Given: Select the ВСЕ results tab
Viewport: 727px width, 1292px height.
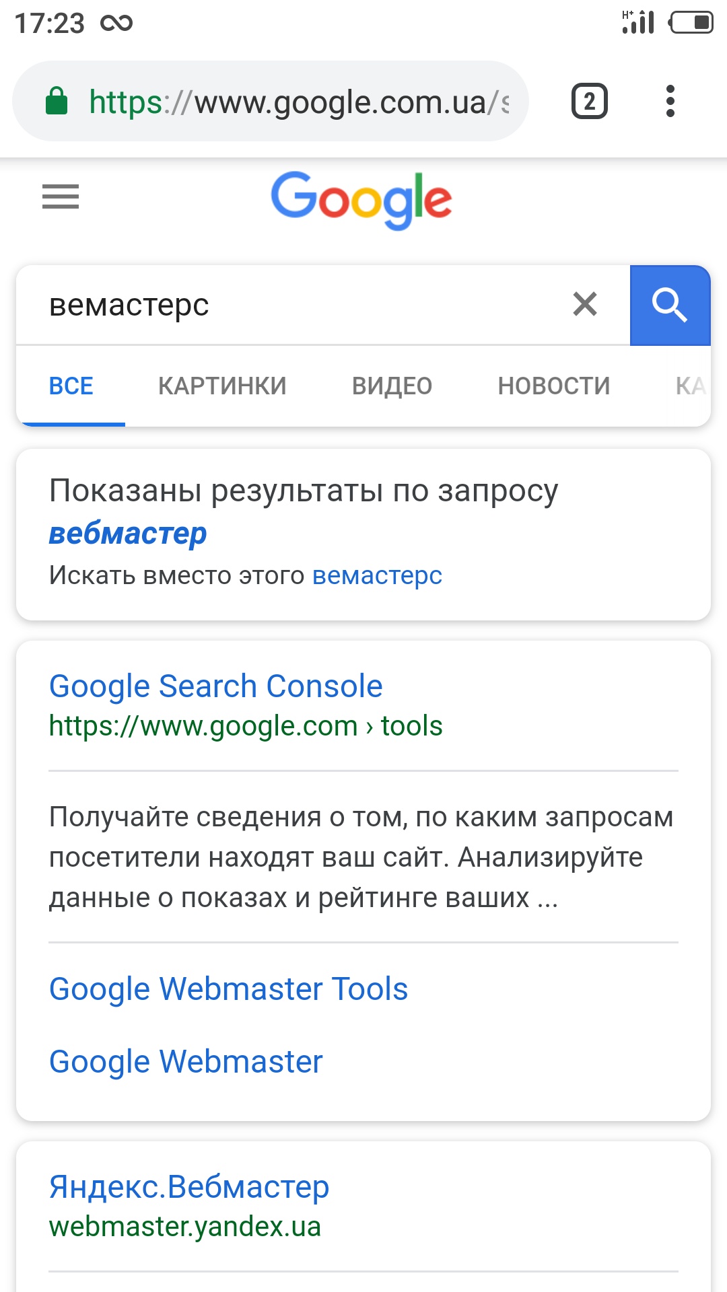Looking at the screenshot, I should click(x=71, y=386).
